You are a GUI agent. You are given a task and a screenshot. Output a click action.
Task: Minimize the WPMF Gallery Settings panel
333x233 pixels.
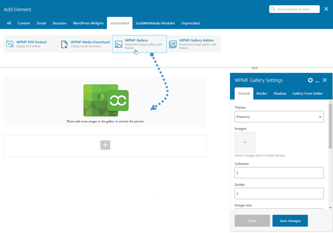[x=317, y=80]
